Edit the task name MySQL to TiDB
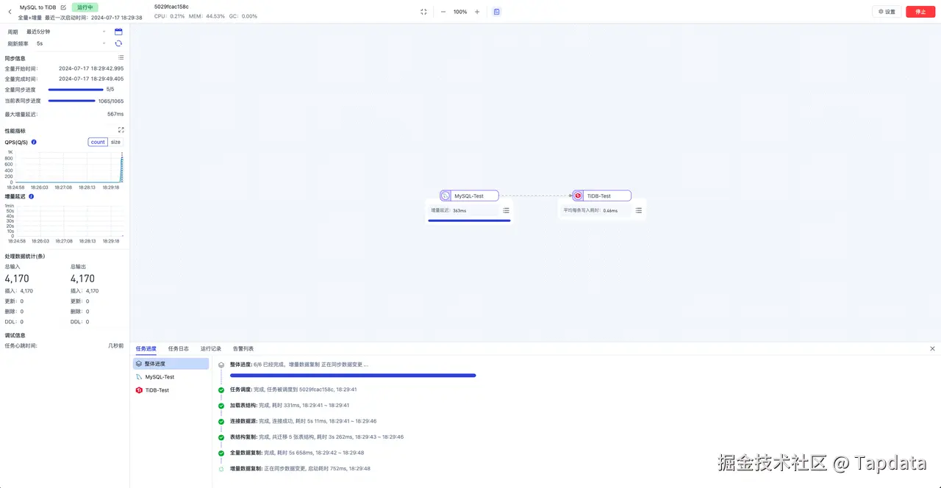Viewport: 941px width, 488px height. tap(63, 7)
